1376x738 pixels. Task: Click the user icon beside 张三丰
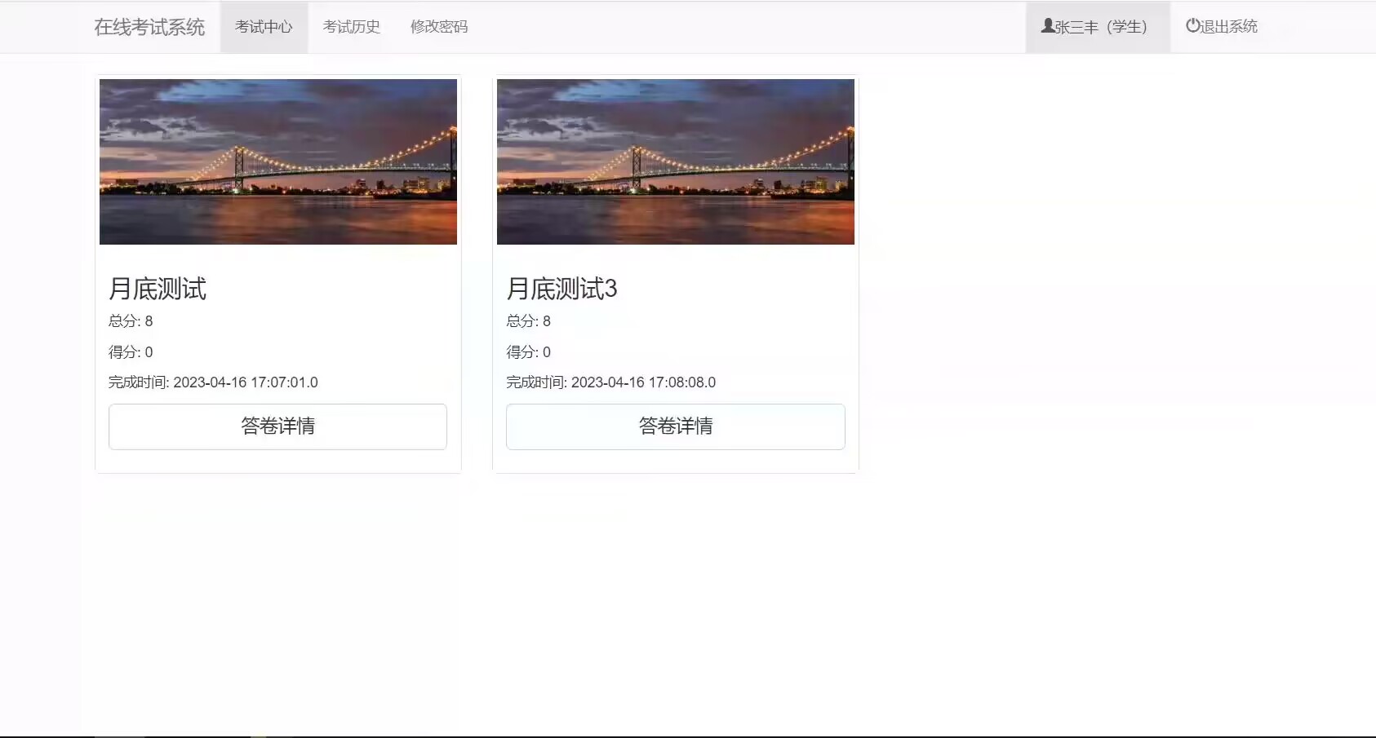1048,26
